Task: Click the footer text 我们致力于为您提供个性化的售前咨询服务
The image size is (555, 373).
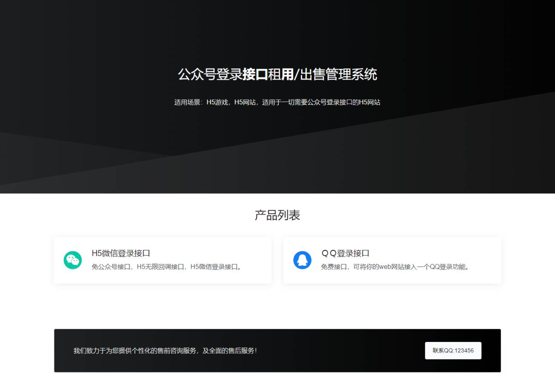Action: (x=165, y=351)
